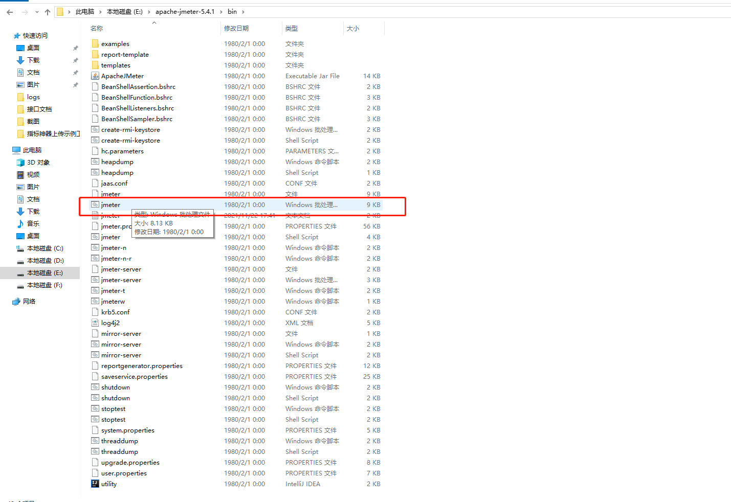
Task: Click the upgrade.properties file icon
Action: pyautogui.click(x=95, y=462)
